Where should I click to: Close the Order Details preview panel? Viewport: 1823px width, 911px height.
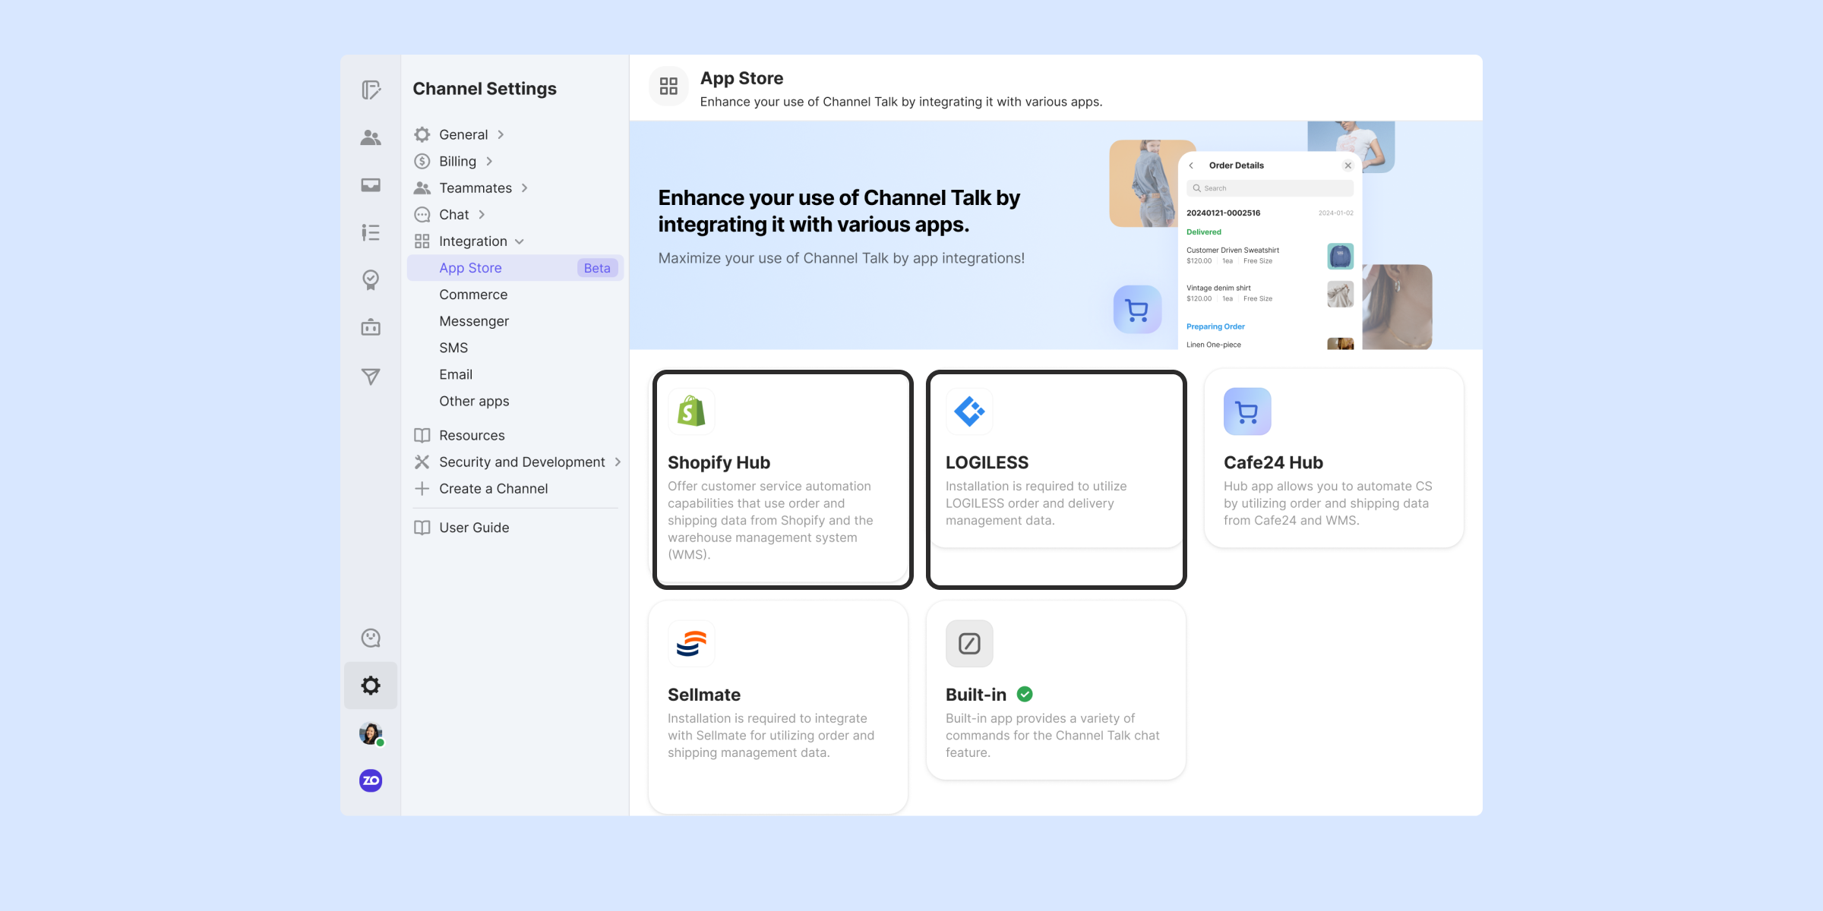point(1348,165)
